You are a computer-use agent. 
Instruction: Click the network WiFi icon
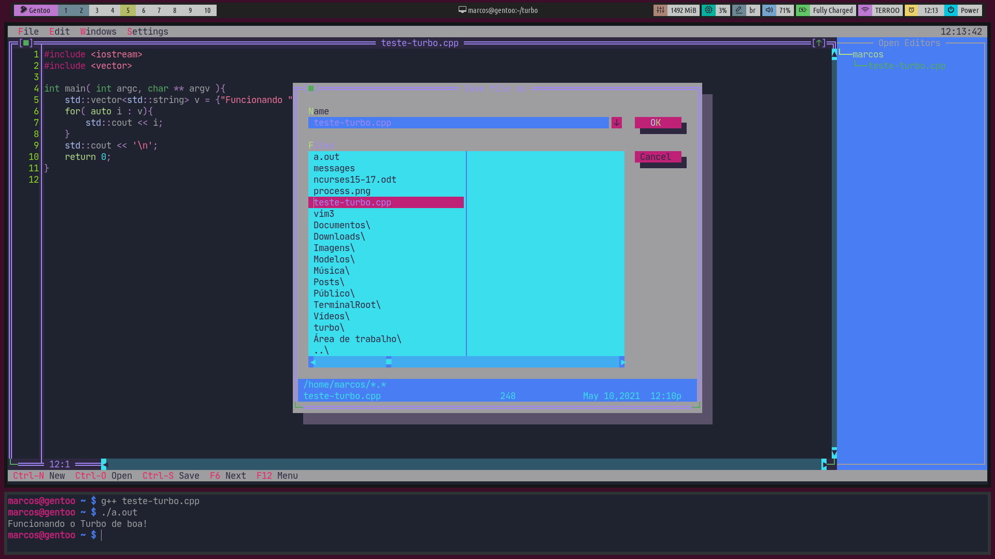tap(866, 9)
